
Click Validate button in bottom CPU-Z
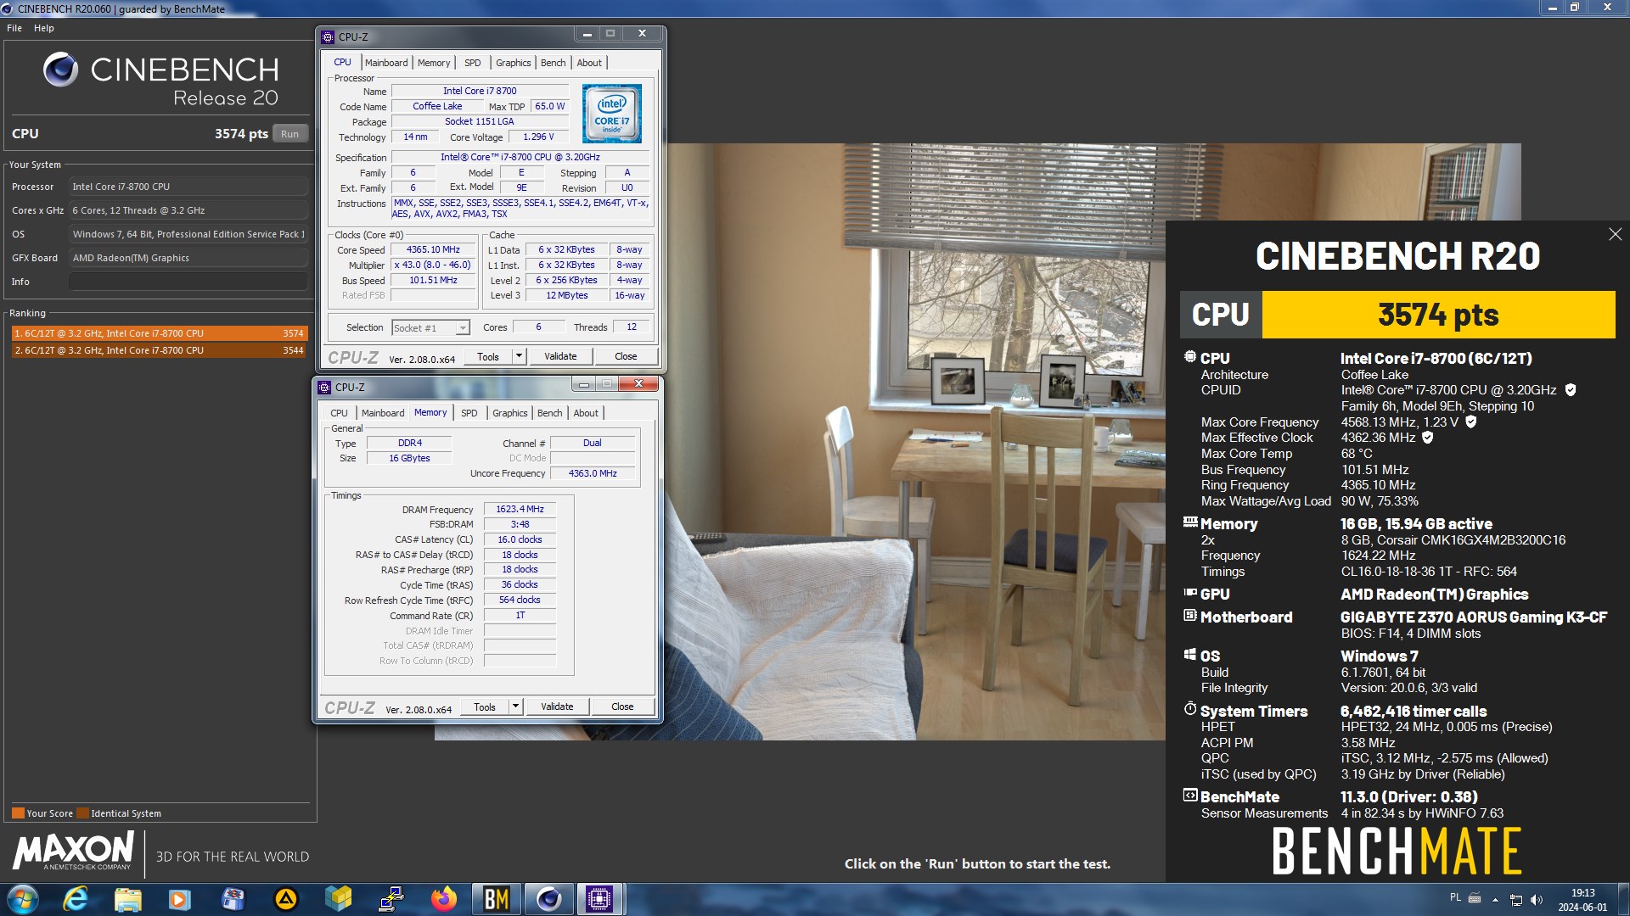point(557,707)
